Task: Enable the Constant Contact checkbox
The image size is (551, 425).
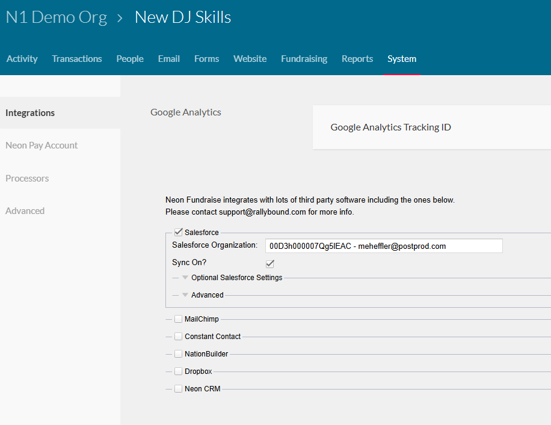Action: click(x=179, y=337)
